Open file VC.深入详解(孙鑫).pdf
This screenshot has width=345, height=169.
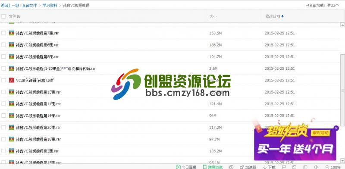pyautogui.click(x=35, y=80)
